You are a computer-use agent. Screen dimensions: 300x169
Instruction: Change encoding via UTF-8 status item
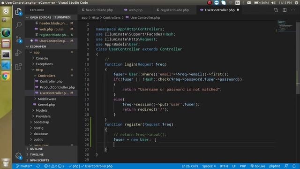(x=224, y=166)
